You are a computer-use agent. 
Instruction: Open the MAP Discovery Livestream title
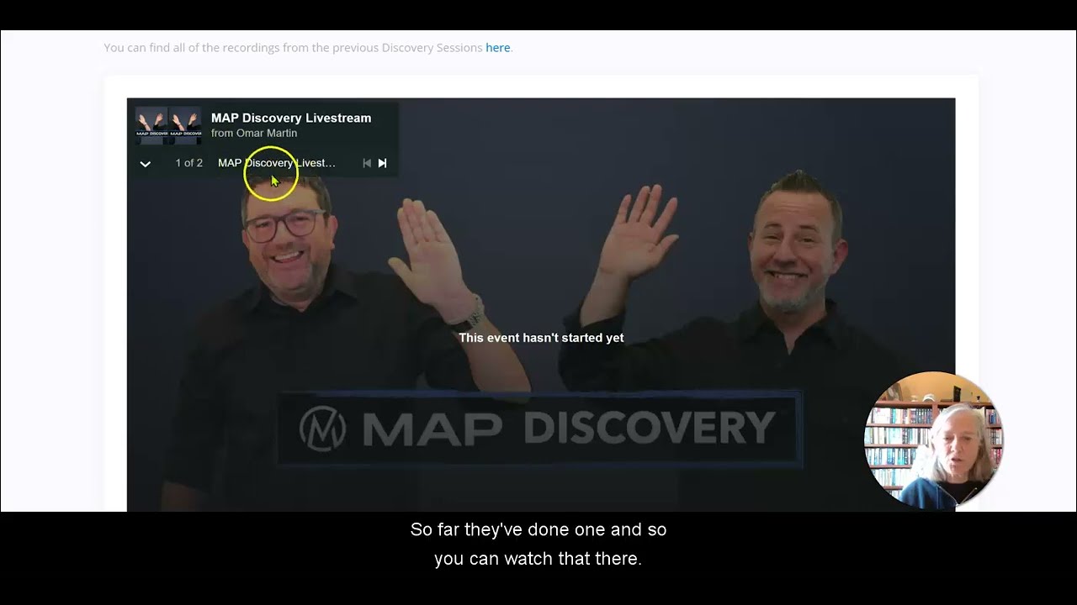coord(291,118)
